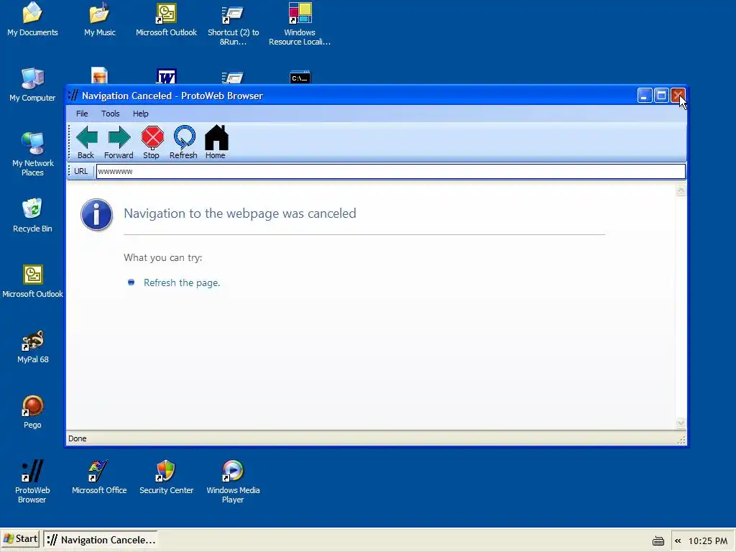This screenshot has width=736, height=552.
Task: Expand hidden tray icons chevron
Action: coord(678,541)
